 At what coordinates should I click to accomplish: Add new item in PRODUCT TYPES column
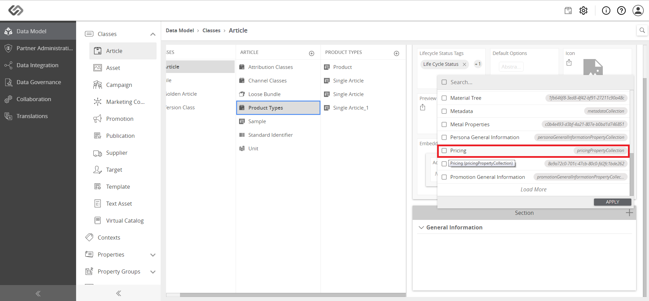click(396, 53)
